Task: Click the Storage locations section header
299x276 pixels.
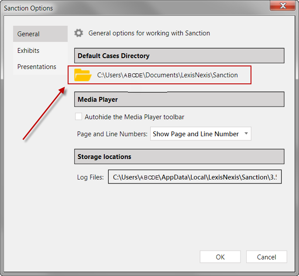Action: [179, 157]
